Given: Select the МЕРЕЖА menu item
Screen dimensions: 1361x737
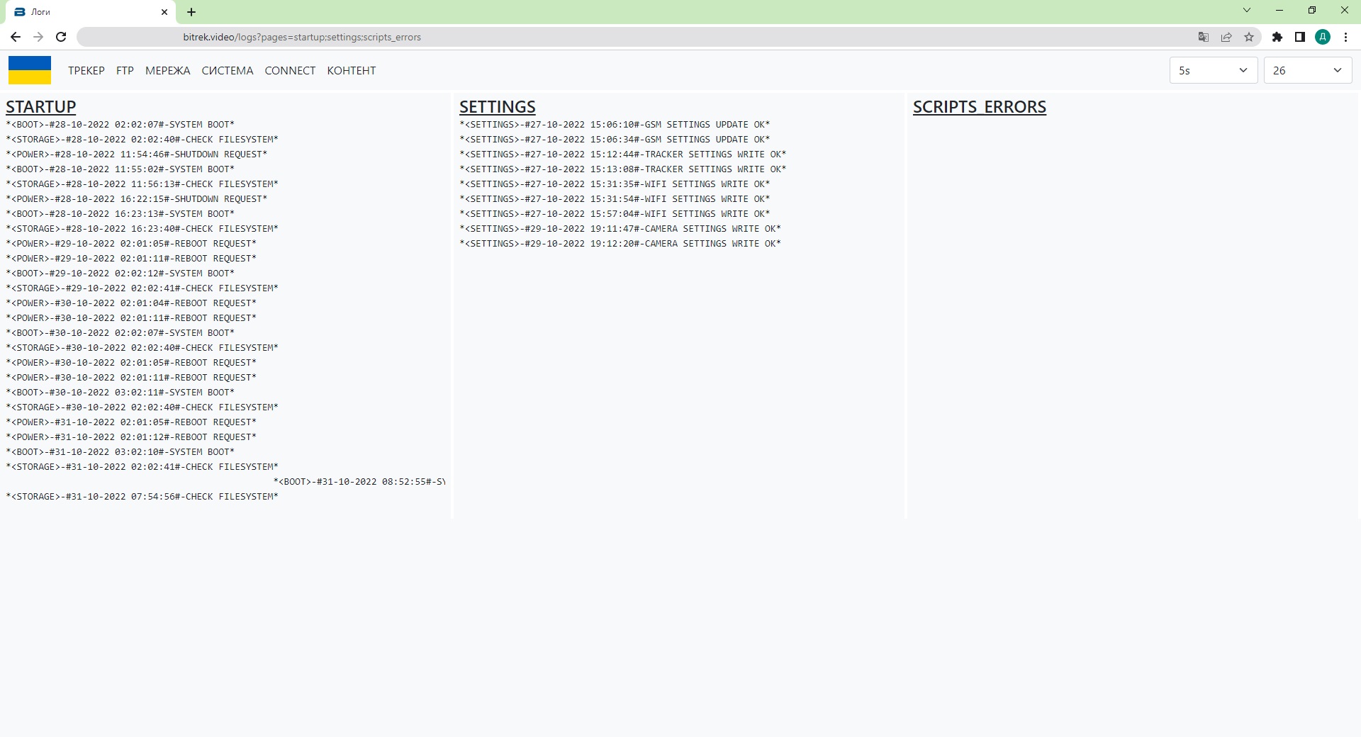Looking at the screenshot, I should click(x=167, y=70).
